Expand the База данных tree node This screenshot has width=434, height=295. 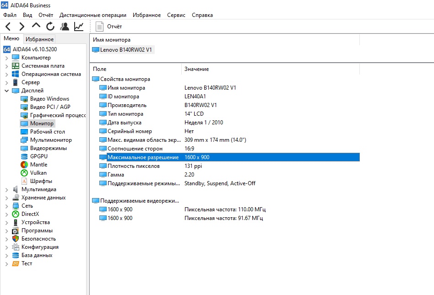(x=7, y=256)
